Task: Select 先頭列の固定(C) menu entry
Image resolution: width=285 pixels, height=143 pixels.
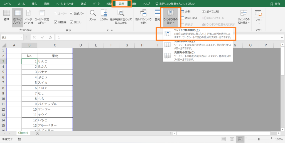Action: [198, 56]
